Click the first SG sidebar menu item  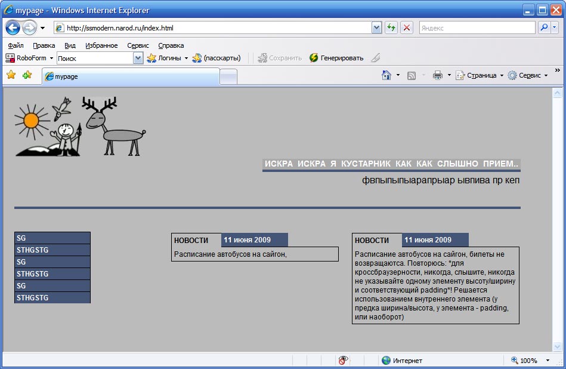[x=52, y=238]
